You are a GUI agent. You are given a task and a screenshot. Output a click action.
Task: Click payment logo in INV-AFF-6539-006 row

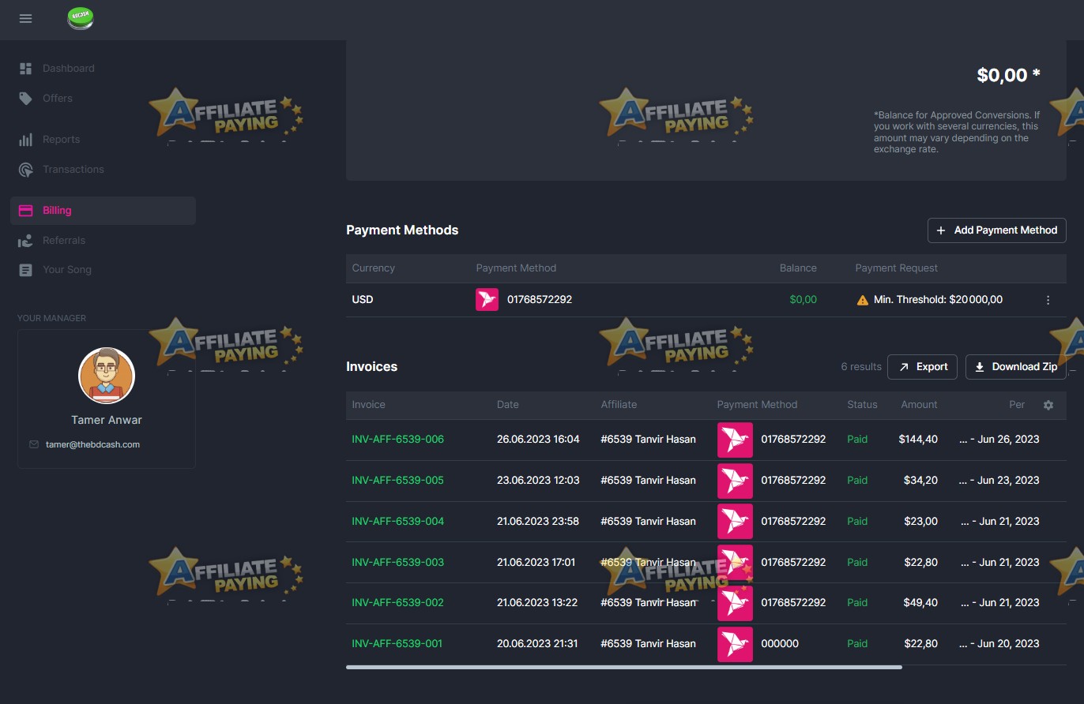pos(735,440)
